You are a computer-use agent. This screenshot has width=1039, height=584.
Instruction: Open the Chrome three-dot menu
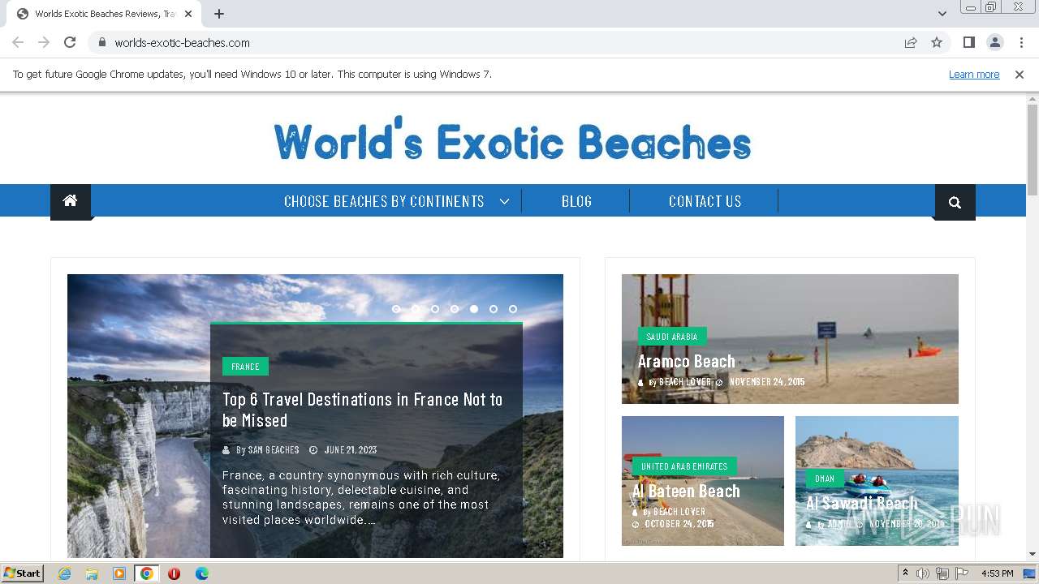(x=1021, y=42)
